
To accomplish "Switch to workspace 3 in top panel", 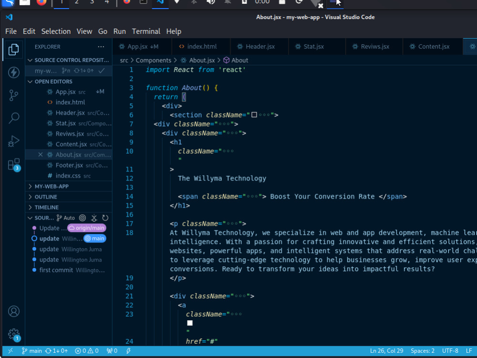I will coord(92,2).
